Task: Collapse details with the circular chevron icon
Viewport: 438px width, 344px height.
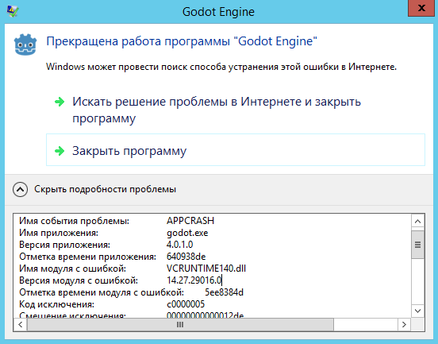Action: (x=20, y=189)
